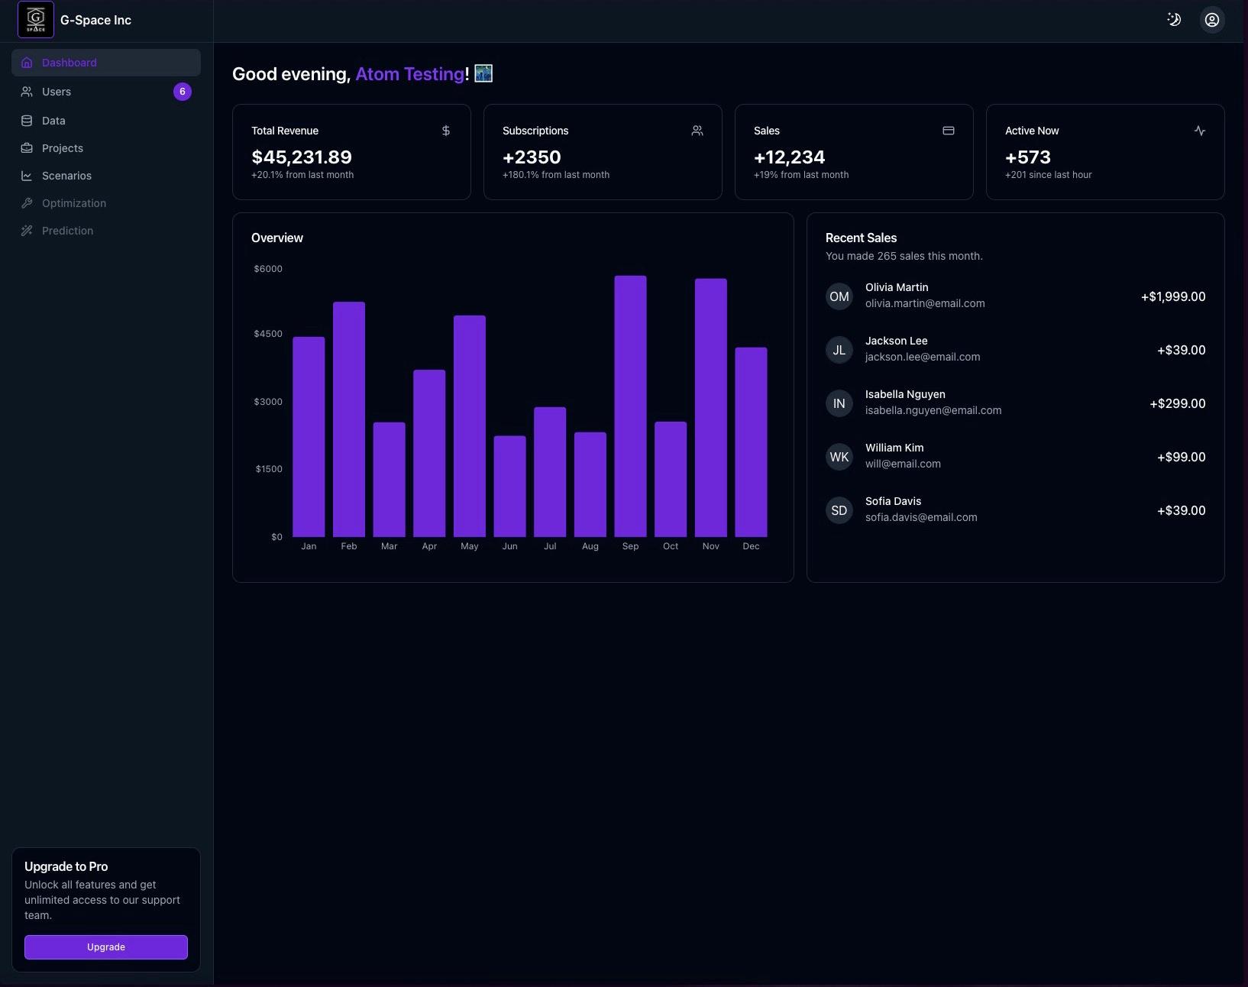Screen dimensions: 1248x987
Task: Click olivia.martin@email.com address
Action: [x=925, y=304]
